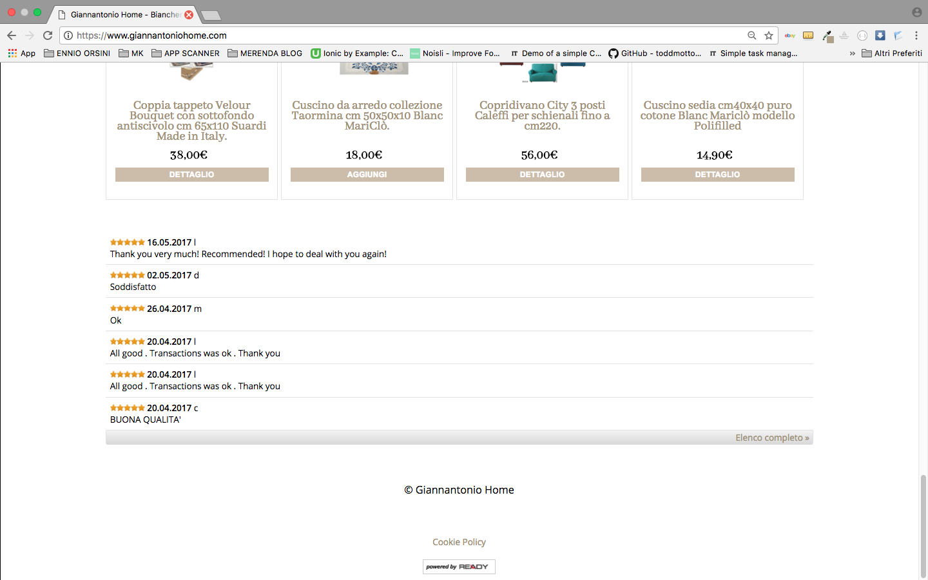Click DETTAGLIO under Cuscino sedia cm40x40

[x=718, y=175]
